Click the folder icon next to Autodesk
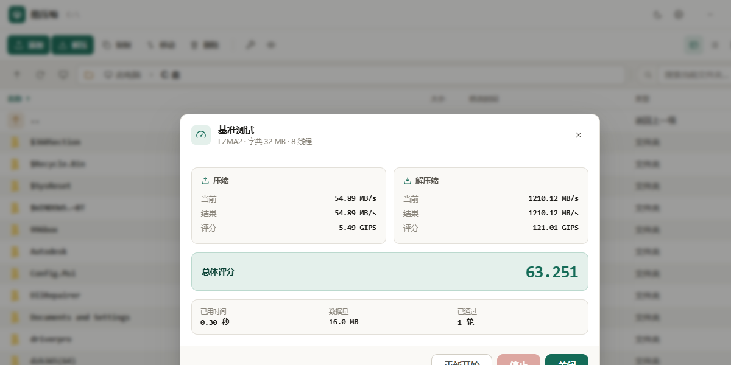Viewport: 731px width, 365px height. [x=16, y=251]
